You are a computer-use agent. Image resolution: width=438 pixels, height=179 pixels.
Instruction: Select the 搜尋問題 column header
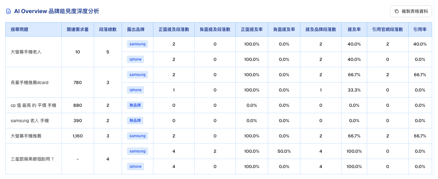[34, 29]
